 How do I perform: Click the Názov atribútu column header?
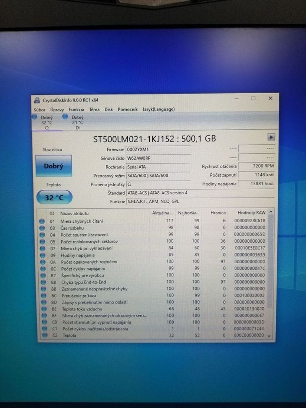[x=75, y=214]
